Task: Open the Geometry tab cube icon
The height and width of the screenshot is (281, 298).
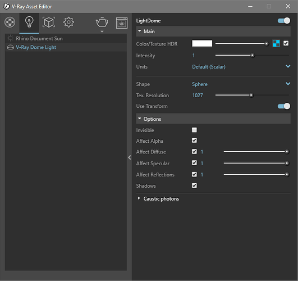Action: click(49, 22)
